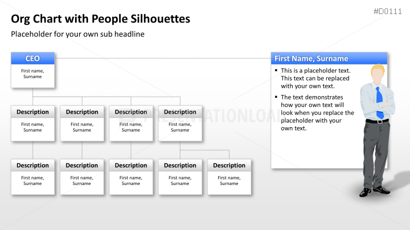
Task: Click the blue 'First Name, Surname' panel header
Action: pyautogui.click(x=329, y=58)
